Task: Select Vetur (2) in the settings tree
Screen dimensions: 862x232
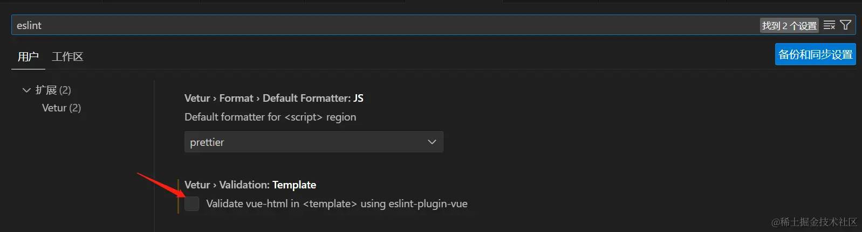Action: [61, 108]
